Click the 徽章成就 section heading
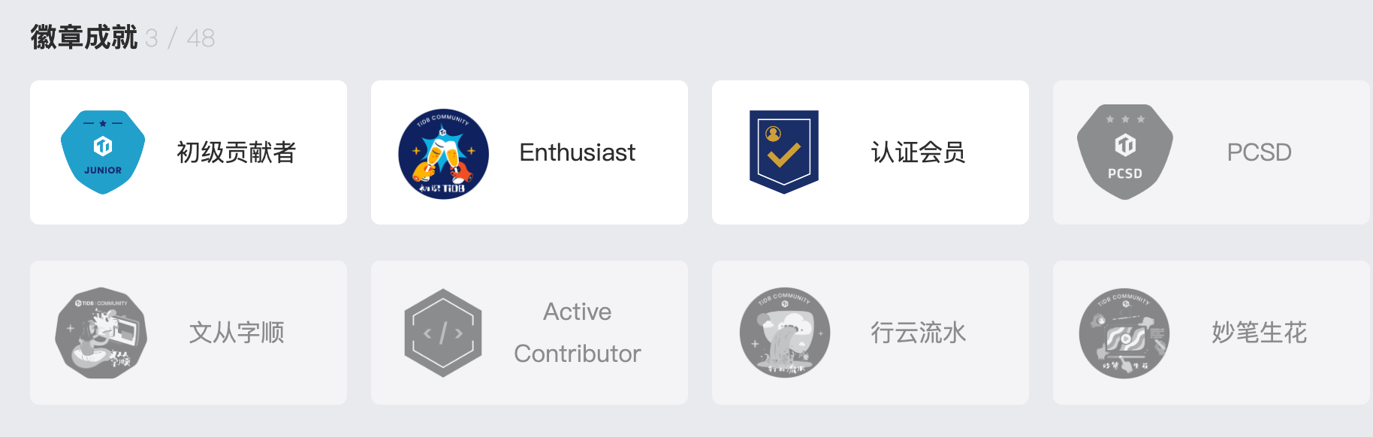The width and height of the screenshot is (1373, 437). click(x=83, y=38)
